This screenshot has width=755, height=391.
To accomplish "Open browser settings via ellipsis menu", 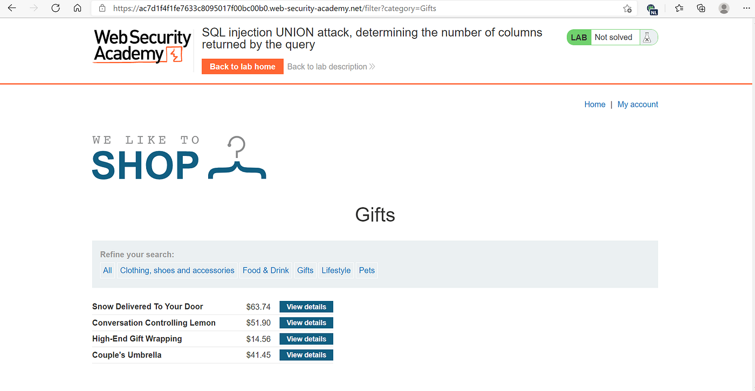I will 746,8.
